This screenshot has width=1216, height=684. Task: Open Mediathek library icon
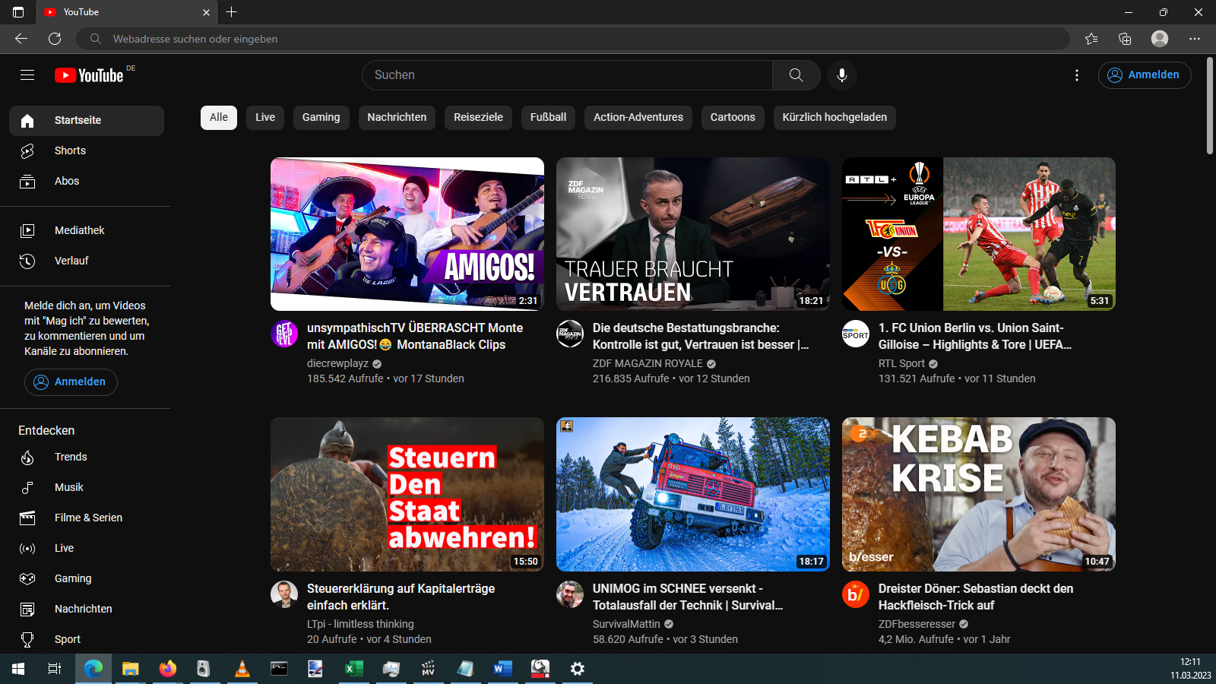27,230
